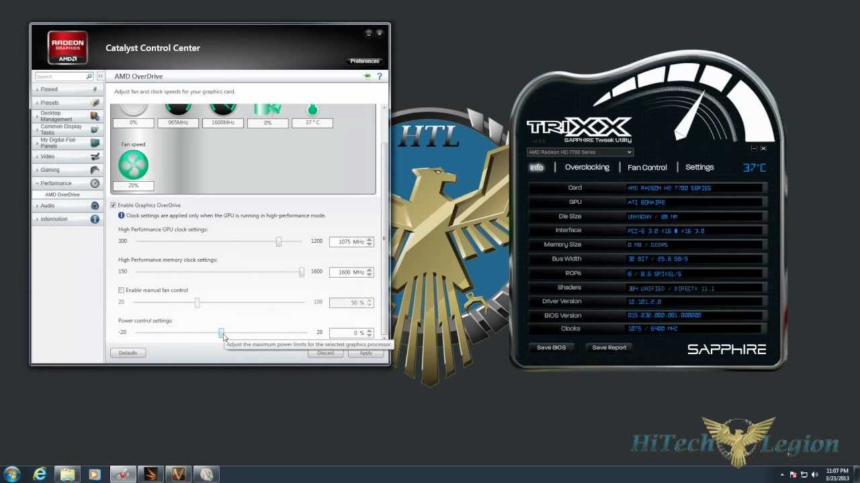Expand the Pinned category chevron

click(x=37, y=89)
